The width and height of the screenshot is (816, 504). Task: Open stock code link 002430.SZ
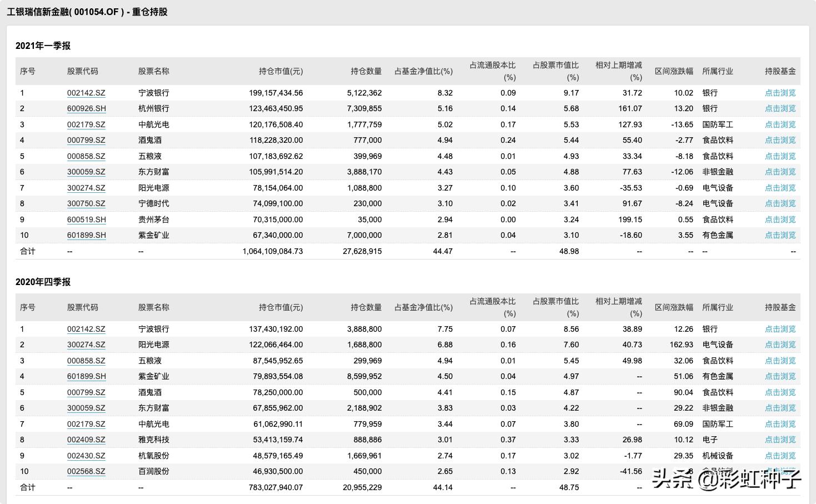tap(86, 456)
